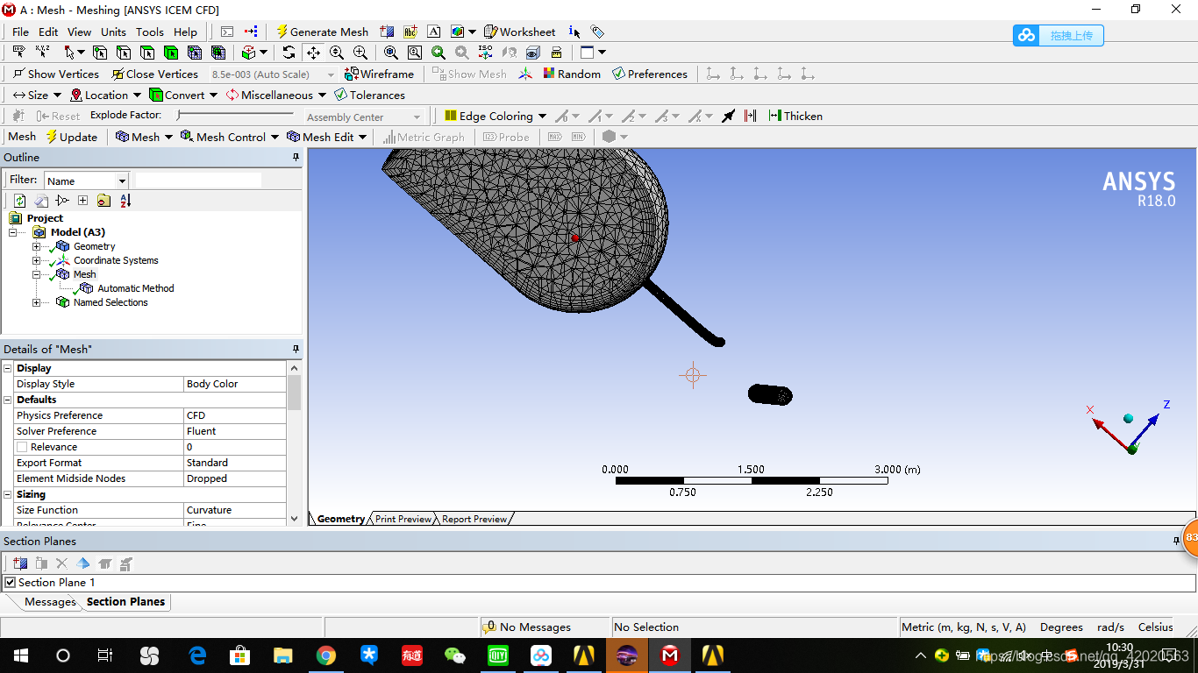Open the Worksheet view
1198x673 pixels.
point(519,32)
